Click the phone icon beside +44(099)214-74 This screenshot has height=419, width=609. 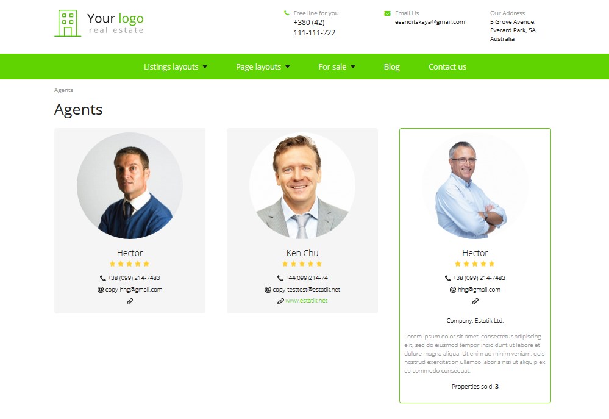tap(280, 278)
